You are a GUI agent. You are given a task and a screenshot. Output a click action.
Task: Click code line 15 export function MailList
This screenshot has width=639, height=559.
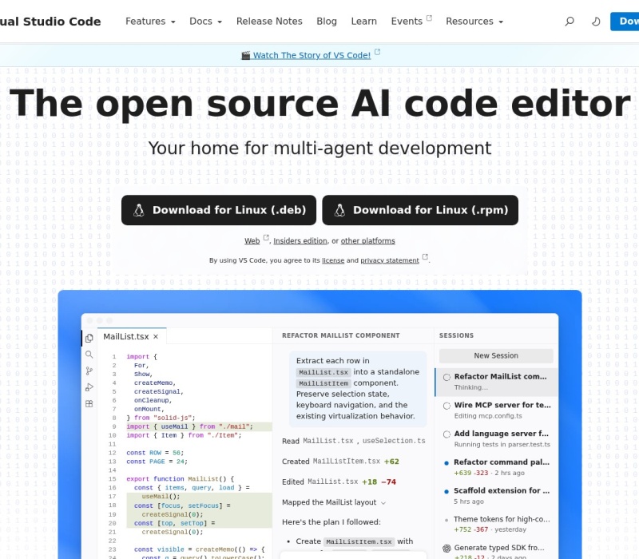(x=181, y=479)
